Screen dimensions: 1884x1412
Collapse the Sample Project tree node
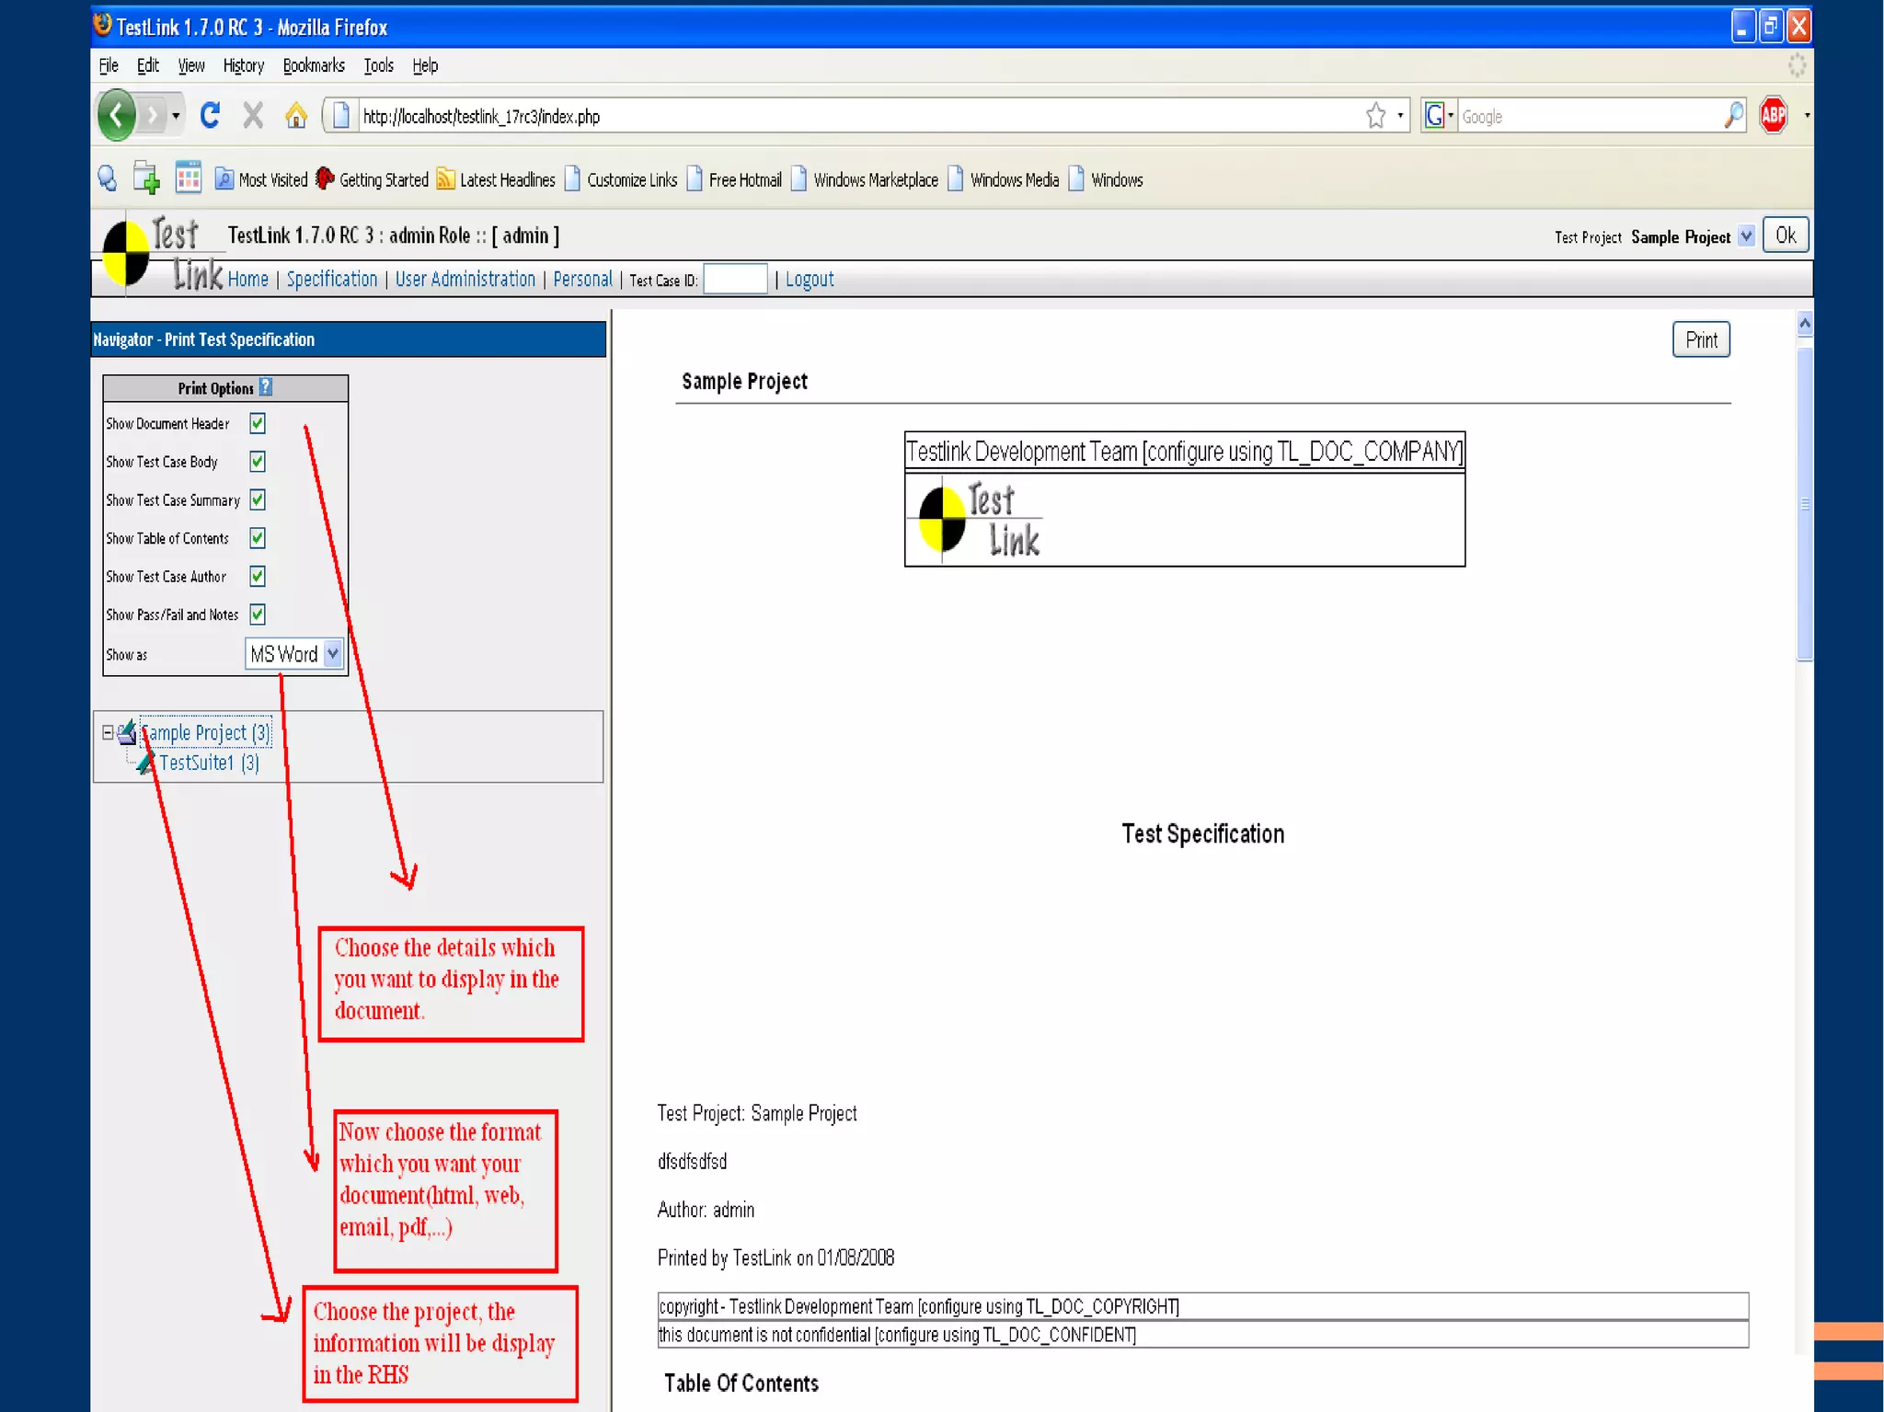[108, 732]
